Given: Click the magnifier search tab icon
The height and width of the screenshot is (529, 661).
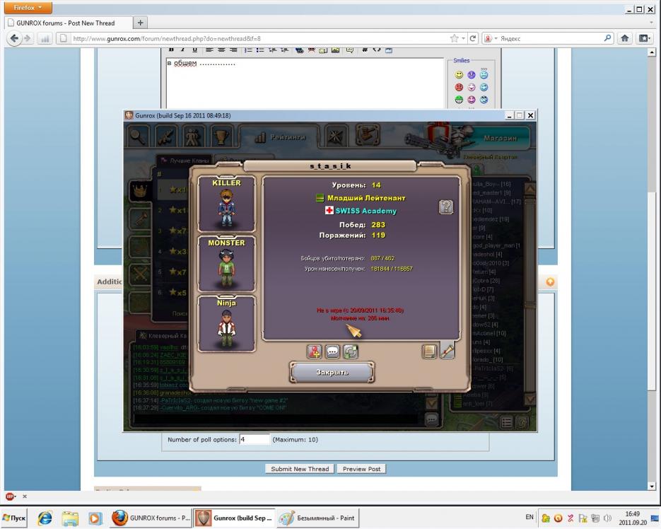Looking at the screenshot, I should click(x=138, y=136).
